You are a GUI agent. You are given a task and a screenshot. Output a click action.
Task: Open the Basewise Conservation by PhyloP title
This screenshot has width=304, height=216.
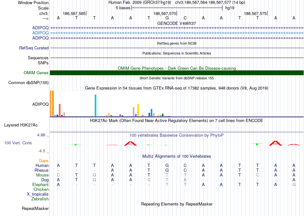pos(177,135)
